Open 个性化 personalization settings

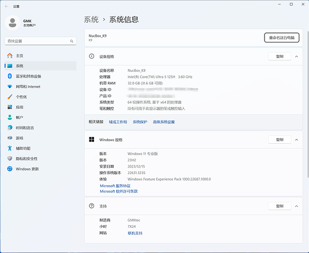click(21, 97)
